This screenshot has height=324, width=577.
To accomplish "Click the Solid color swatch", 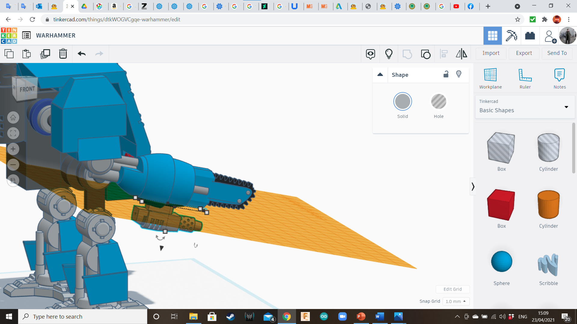I will [402, 102].
